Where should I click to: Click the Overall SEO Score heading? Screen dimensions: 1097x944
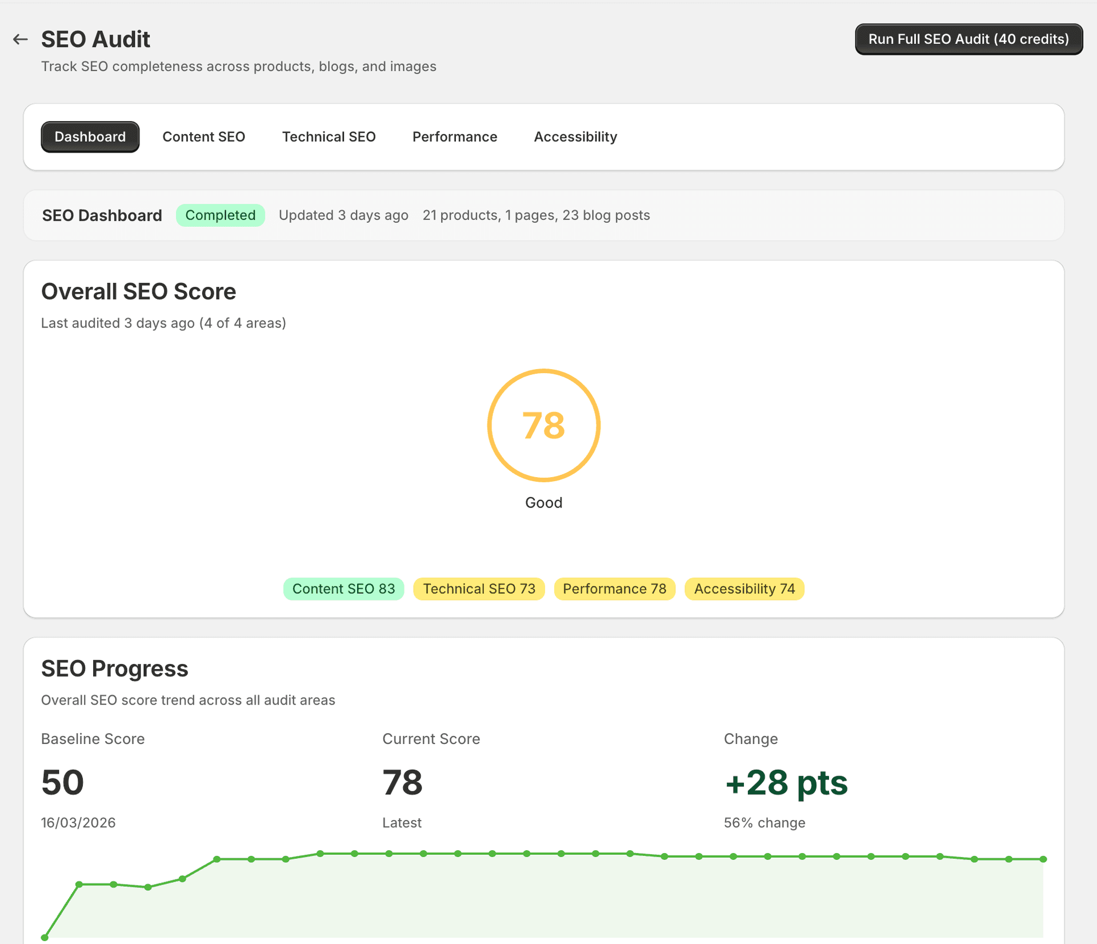(x=138, y=291)
